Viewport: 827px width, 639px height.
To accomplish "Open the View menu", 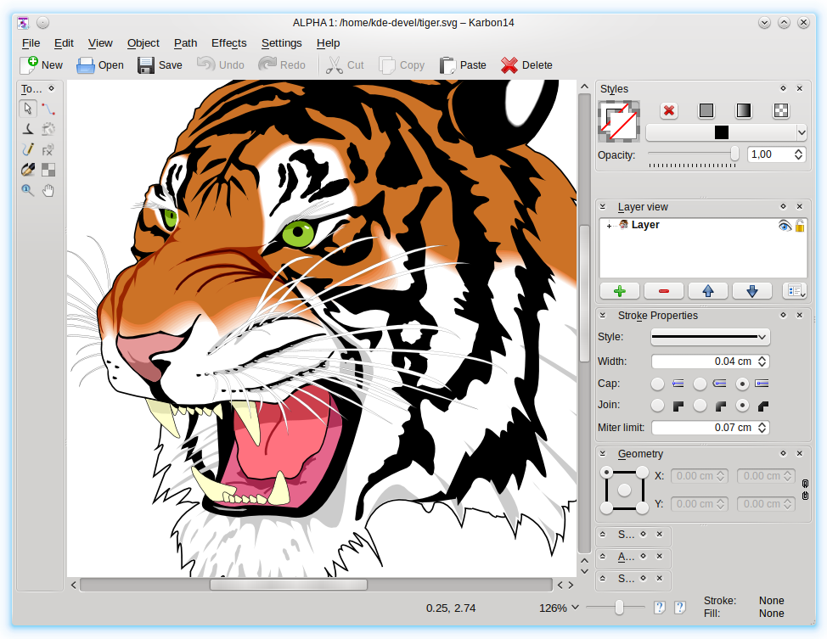I will coord(100,43).
